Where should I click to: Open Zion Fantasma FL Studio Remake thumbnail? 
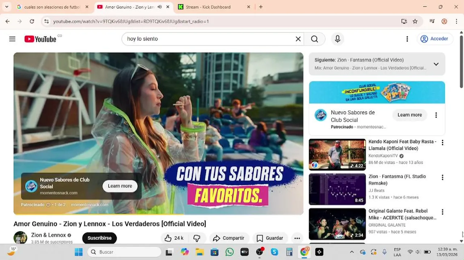click(x=337, y=189)
